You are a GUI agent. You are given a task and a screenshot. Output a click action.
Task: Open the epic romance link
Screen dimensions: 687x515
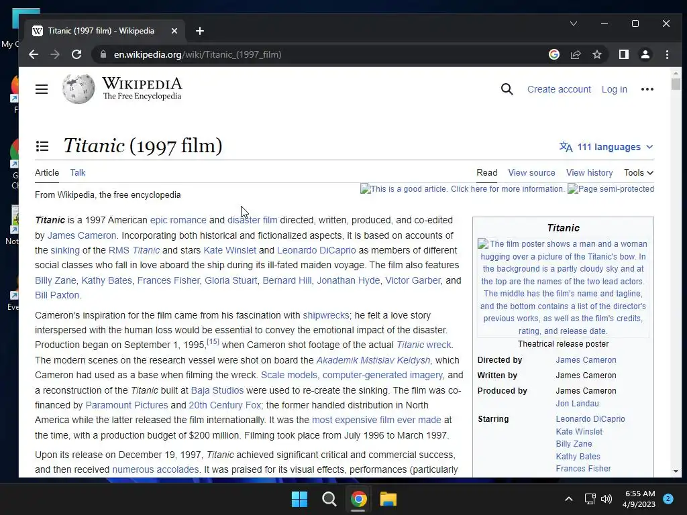pyautogui.click(x=178, y=220)
